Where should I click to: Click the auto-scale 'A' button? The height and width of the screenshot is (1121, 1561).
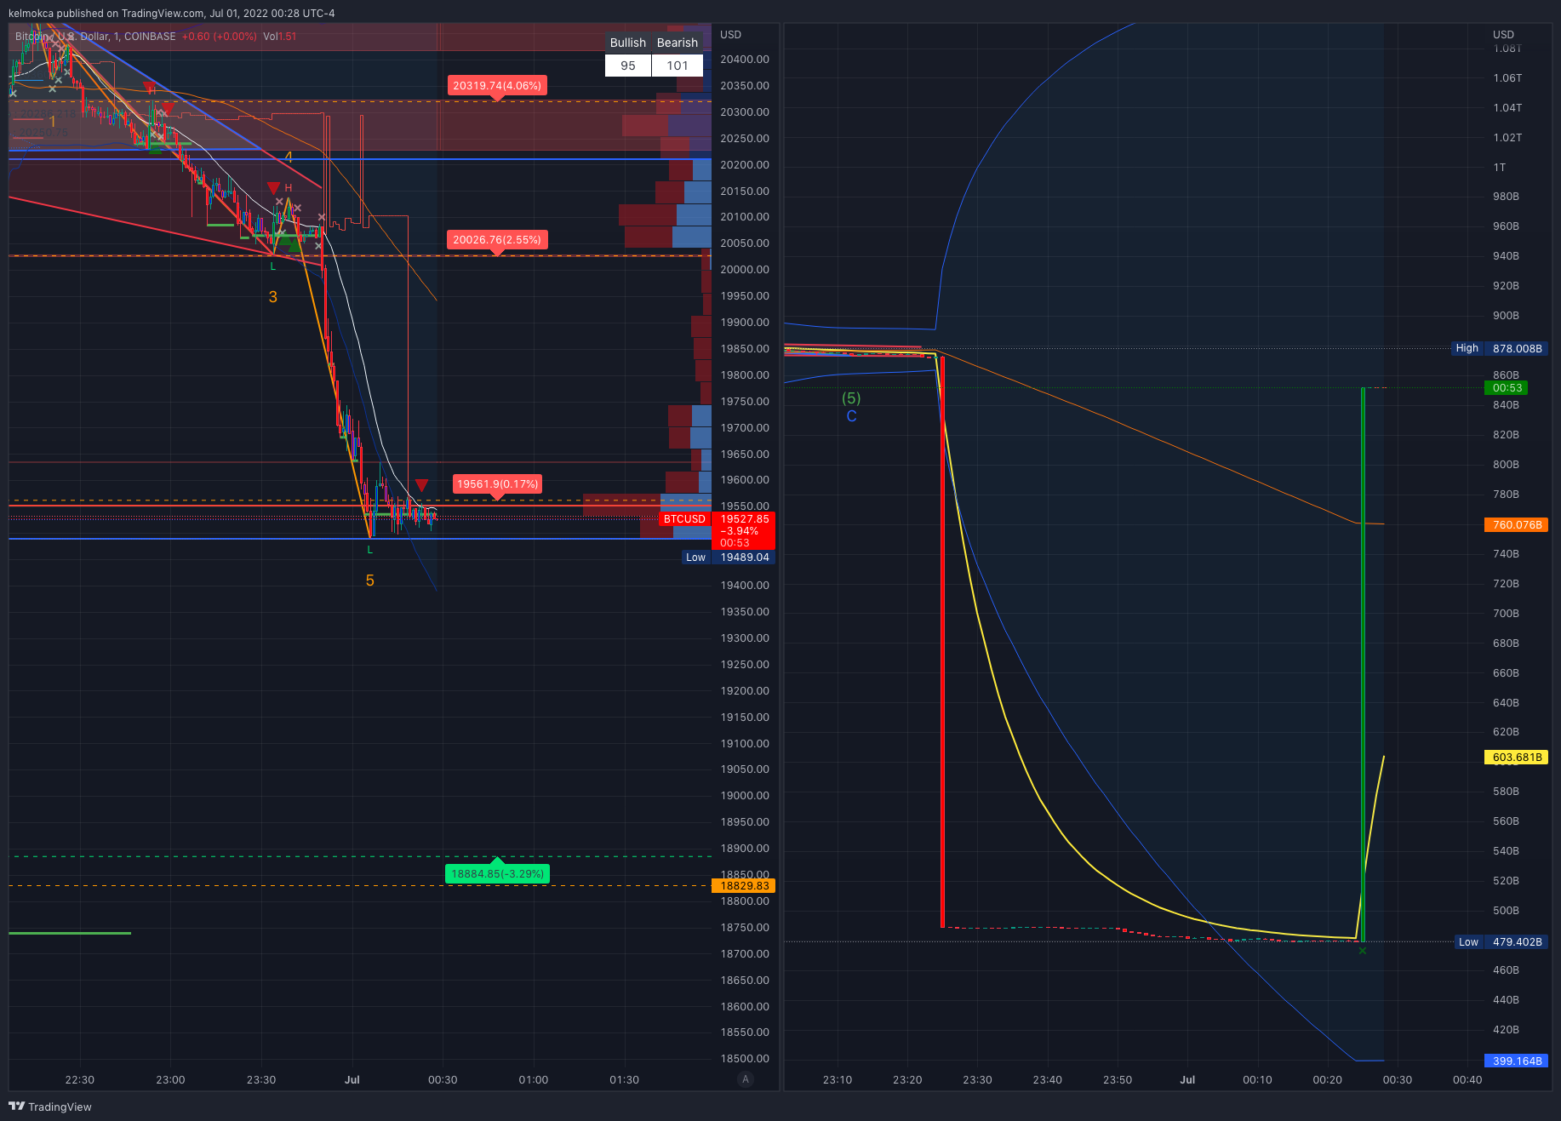point(746,1079)
